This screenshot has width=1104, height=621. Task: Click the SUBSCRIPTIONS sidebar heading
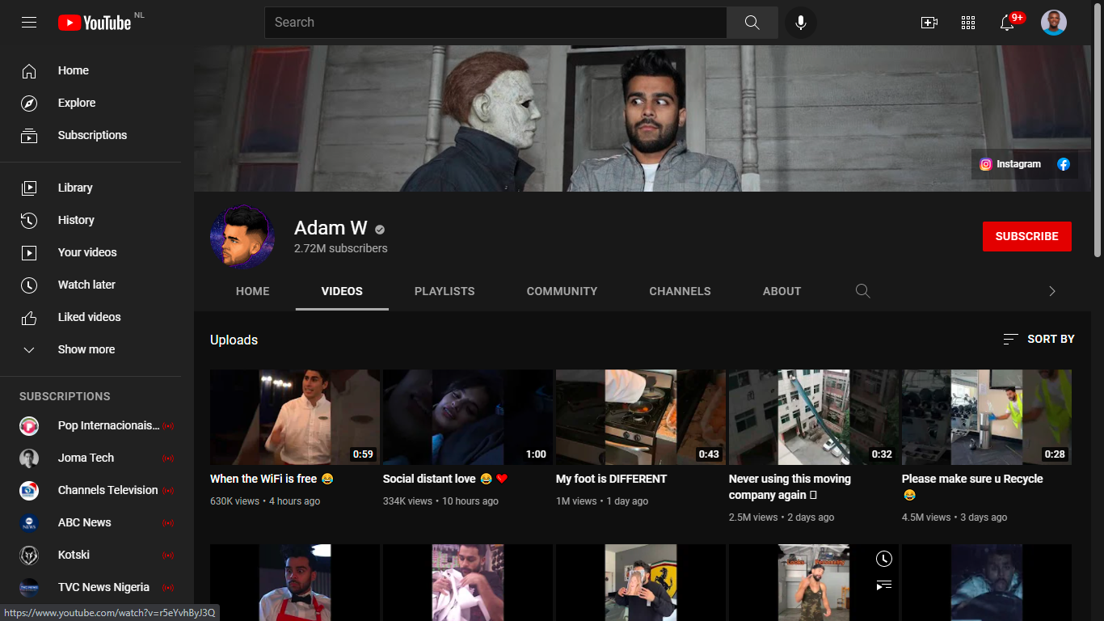pyautogui.click(x=65, y=396)
